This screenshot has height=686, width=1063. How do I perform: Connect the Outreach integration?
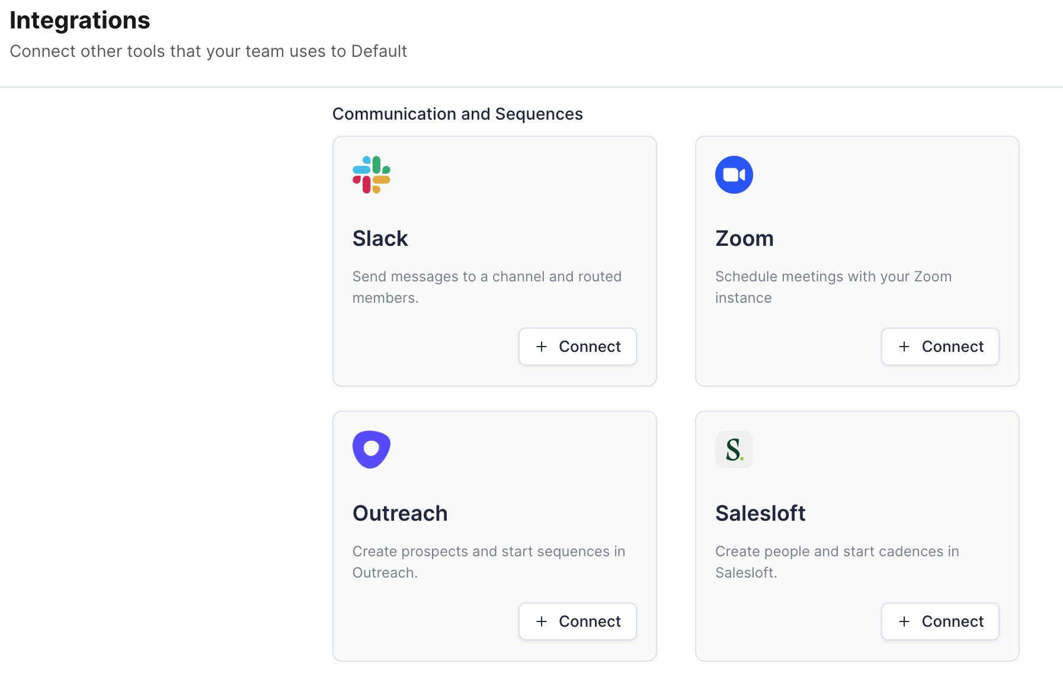click(578, 621)
